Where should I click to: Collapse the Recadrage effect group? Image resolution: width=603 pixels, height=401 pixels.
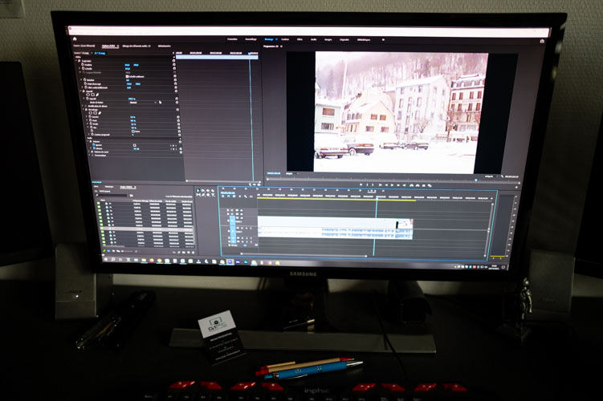pos(83,109)
